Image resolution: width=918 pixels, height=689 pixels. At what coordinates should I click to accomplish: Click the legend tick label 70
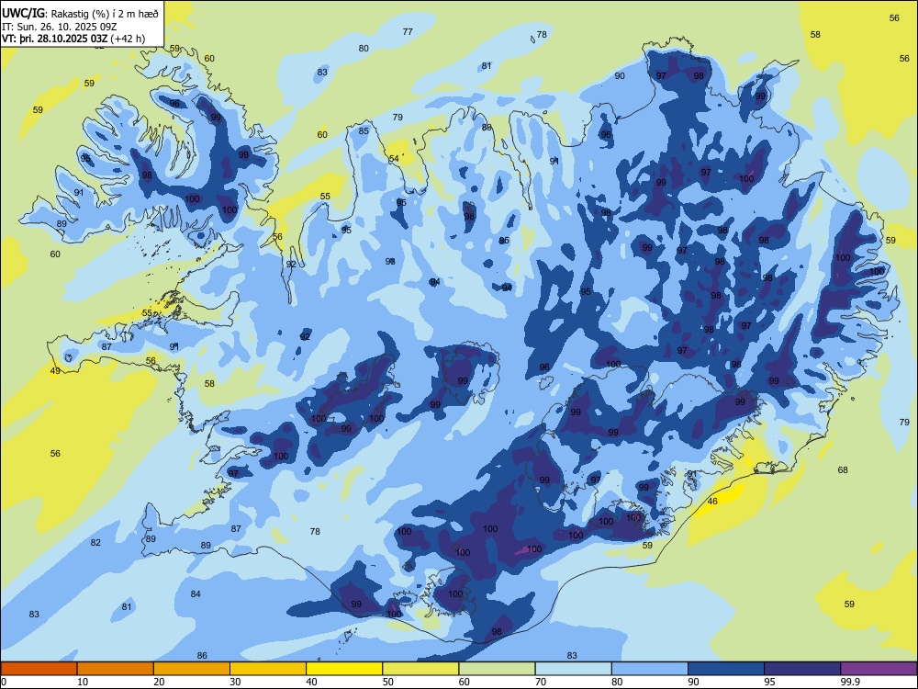541,682
